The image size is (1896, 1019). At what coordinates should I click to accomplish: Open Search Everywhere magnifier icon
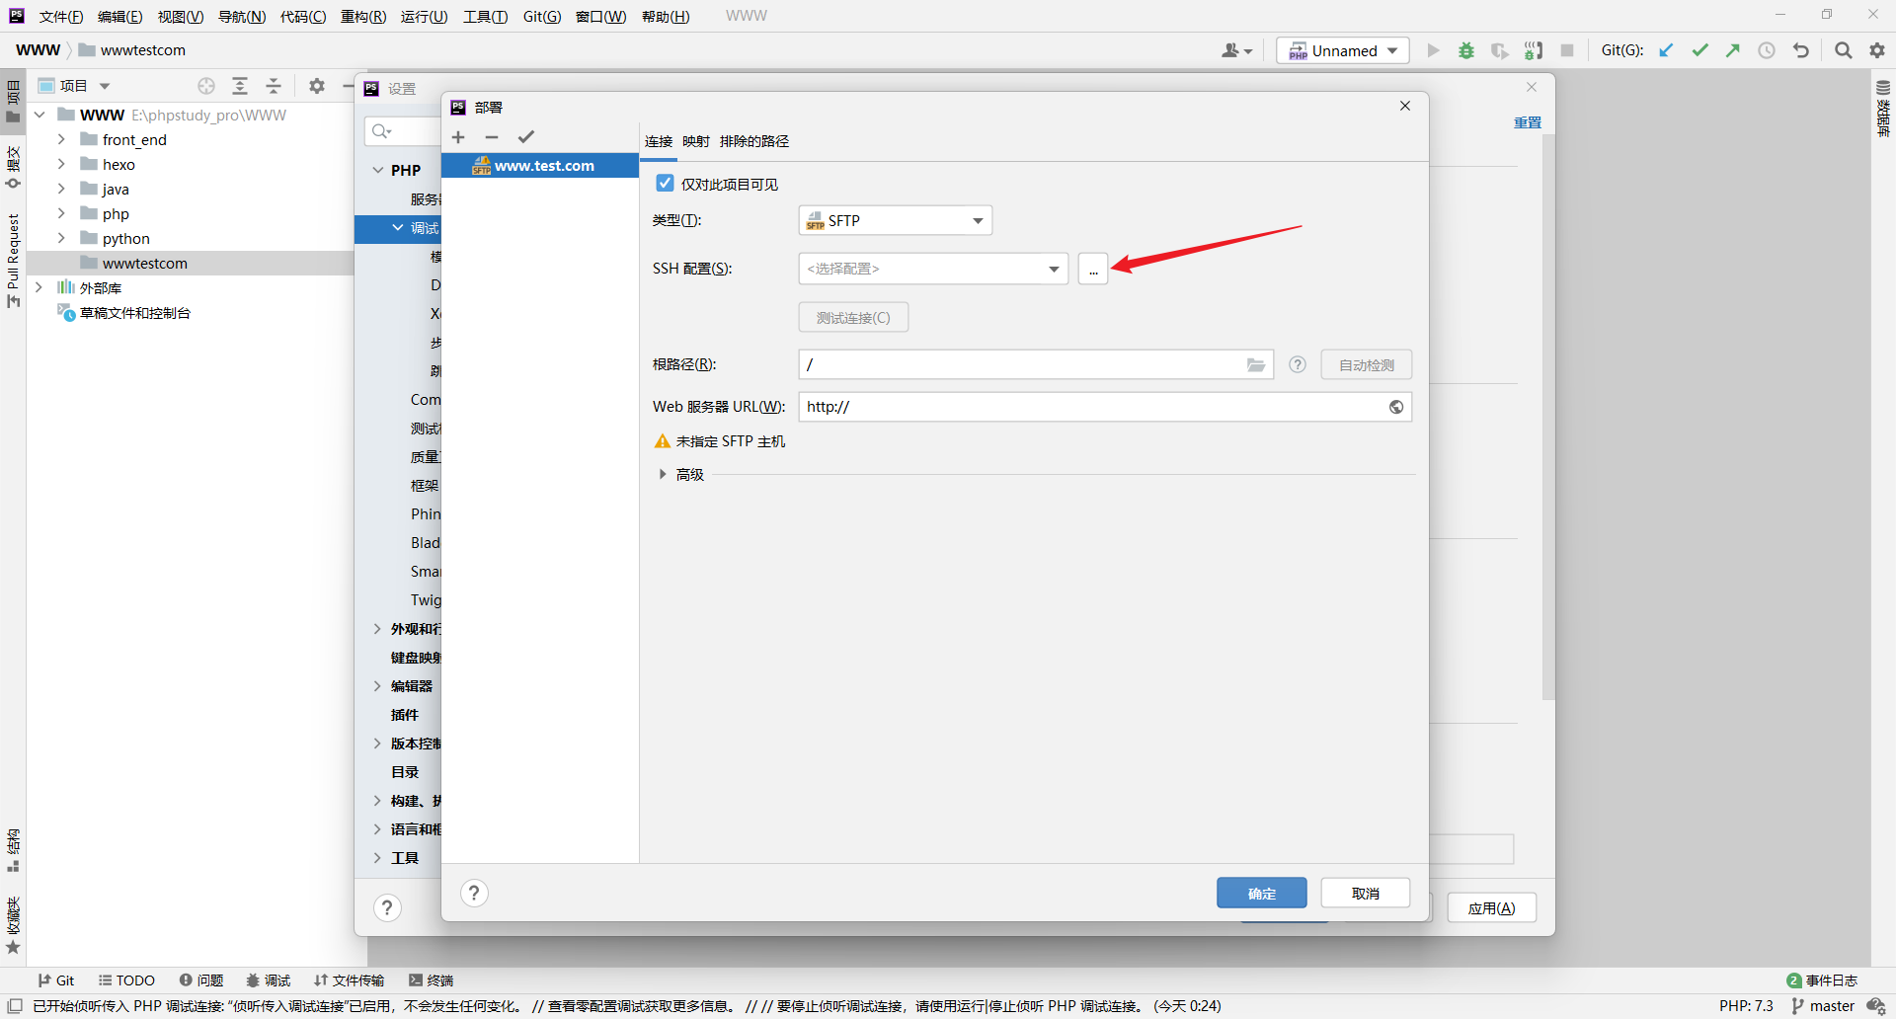(x=1843, y=50)
